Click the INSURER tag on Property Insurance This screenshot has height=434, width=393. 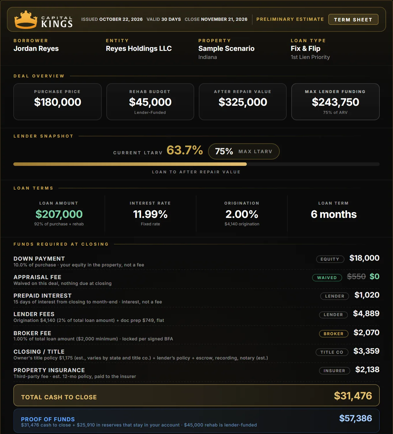[334, 371]
